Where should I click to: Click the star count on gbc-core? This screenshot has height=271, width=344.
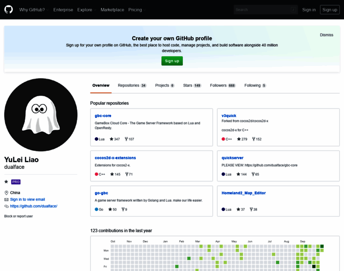pyautogui.click(x=115, y=139)
